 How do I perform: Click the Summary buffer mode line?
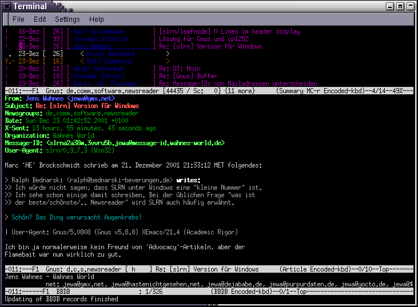tap(209, 91)
